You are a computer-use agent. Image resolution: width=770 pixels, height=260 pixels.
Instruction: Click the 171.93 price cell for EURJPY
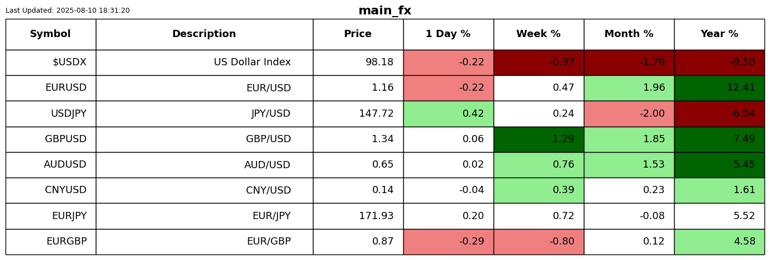click(x=358, y=216)
